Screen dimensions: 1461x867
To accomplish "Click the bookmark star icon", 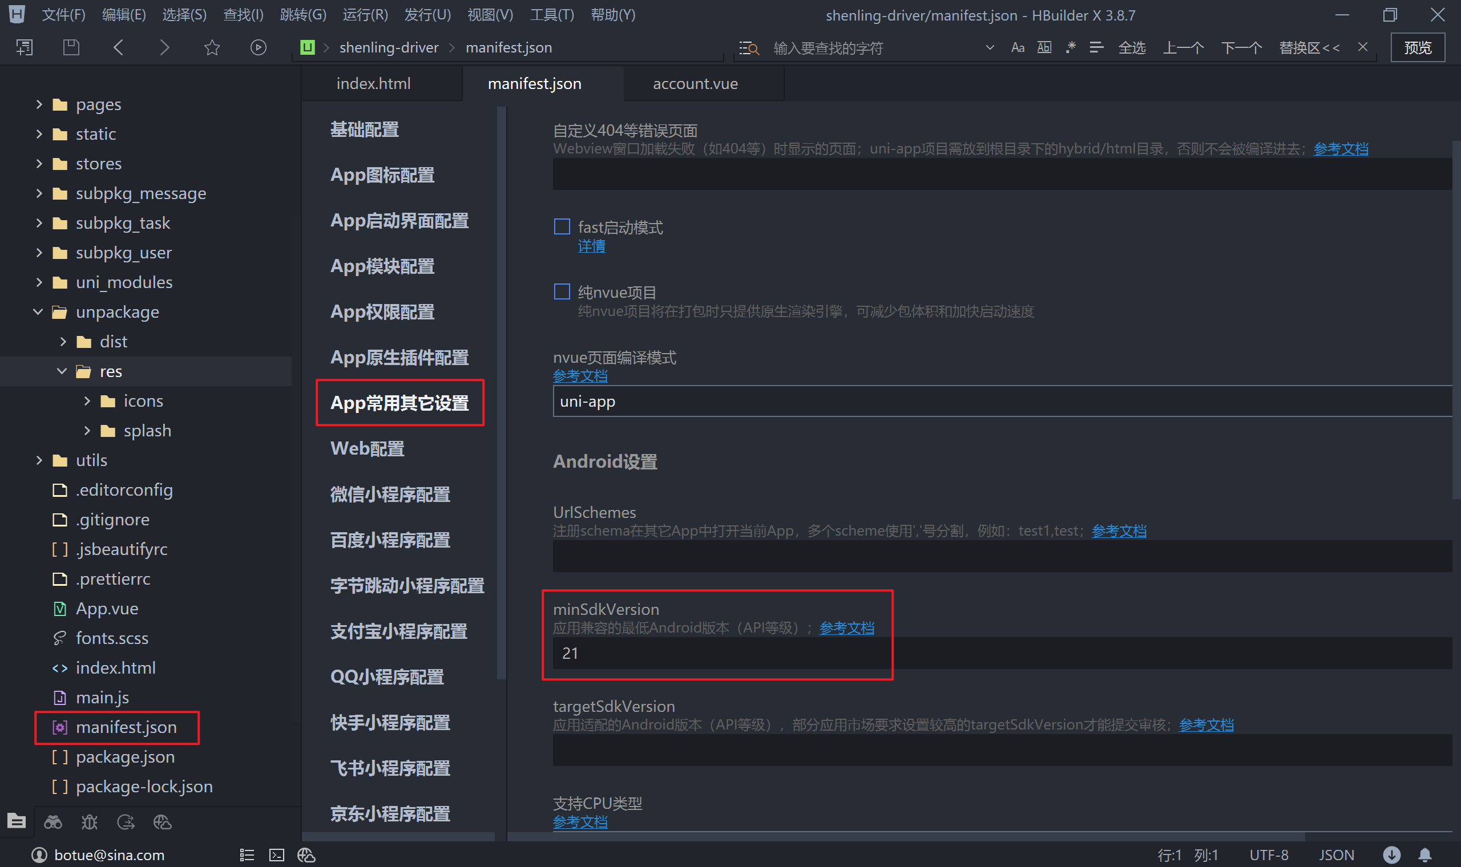I will click(x=212, y=47).
